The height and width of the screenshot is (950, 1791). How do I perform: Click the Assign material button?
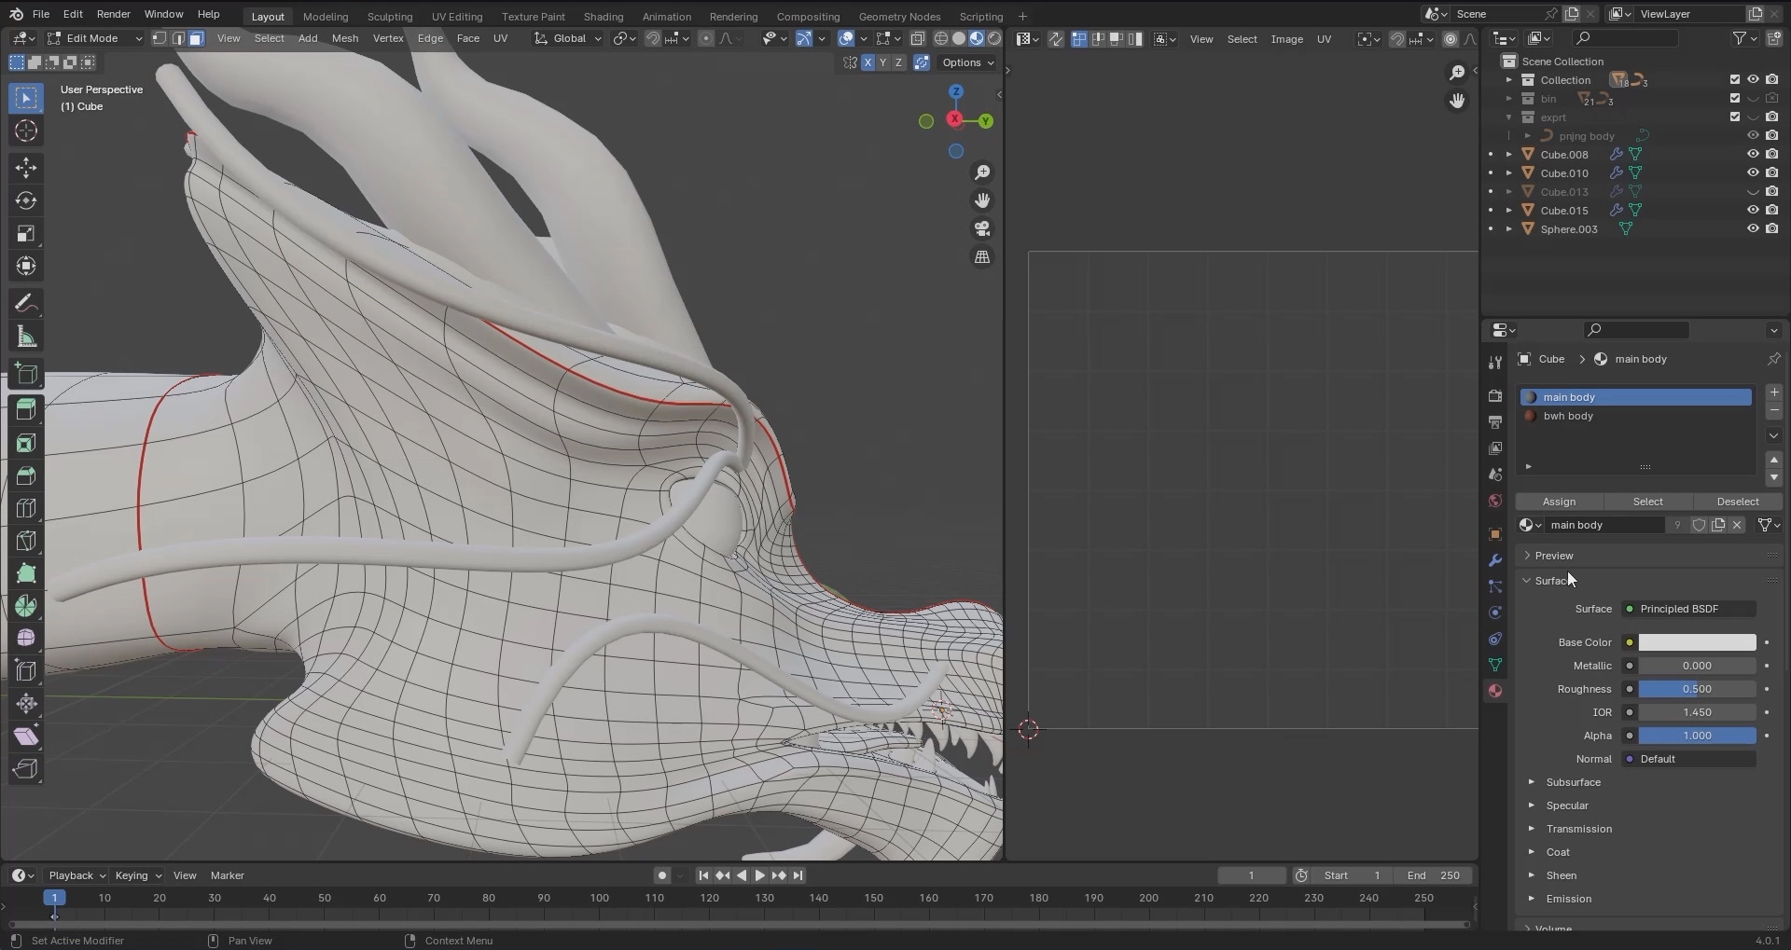(x=1559, y=502)
